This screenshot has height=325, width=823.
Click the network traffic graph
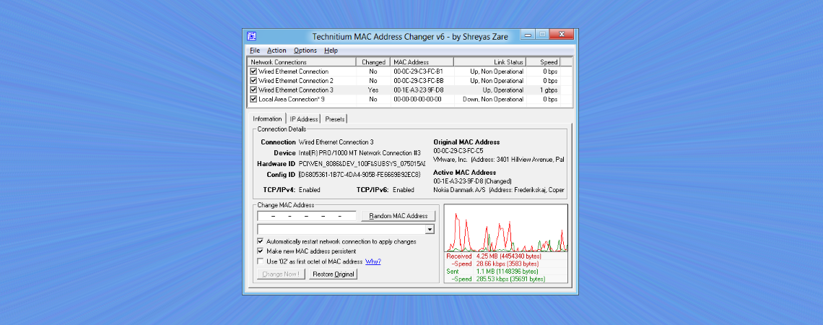[x=506, y=229]
